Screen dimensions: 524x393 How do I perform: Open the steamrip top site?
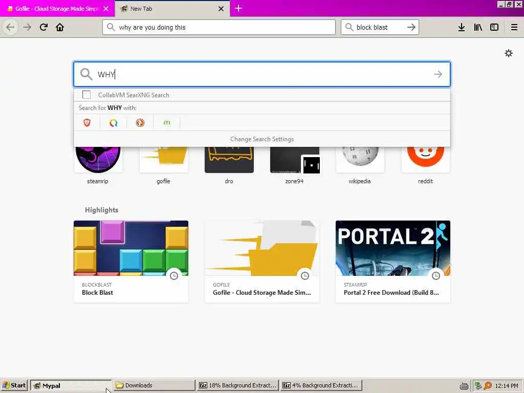(98, 165)
